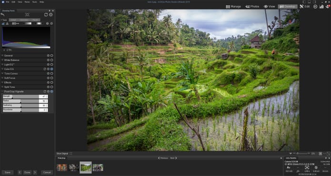Expand the Tone Curves group
Image resolution: width=331 pixels, height=176 pixels.
[x=2, y=73]
